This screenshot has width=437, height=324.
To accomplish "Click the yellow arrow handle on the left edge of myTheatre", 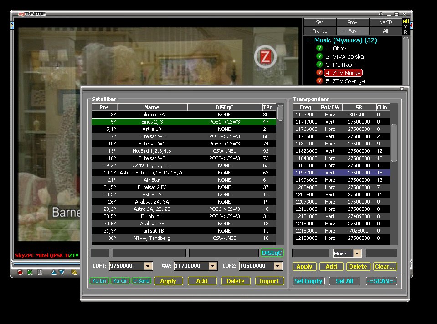I will coord(12,25).
